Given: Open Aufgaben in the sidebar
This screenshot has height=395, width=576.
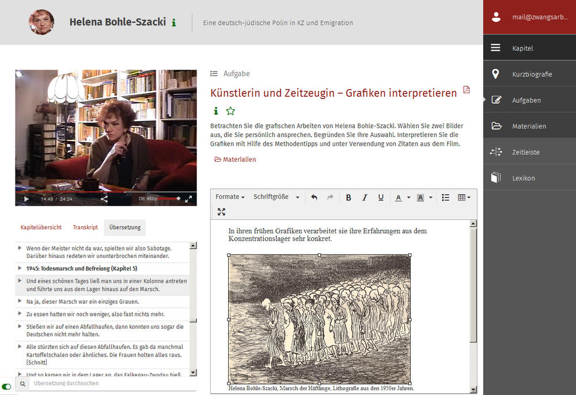Looking at the screenshot, I should click(x=529, y=100).
